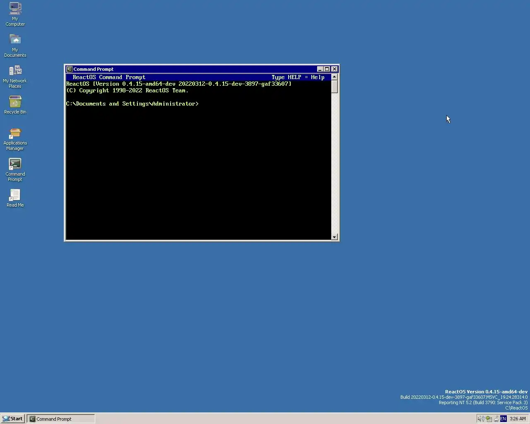Maximize the Command Prompt window
Viewport: 530px width, 424px height.
coord(327,69)
